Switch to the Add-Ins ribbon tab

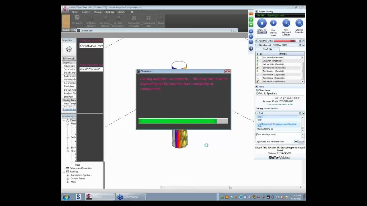coord(110,12)
